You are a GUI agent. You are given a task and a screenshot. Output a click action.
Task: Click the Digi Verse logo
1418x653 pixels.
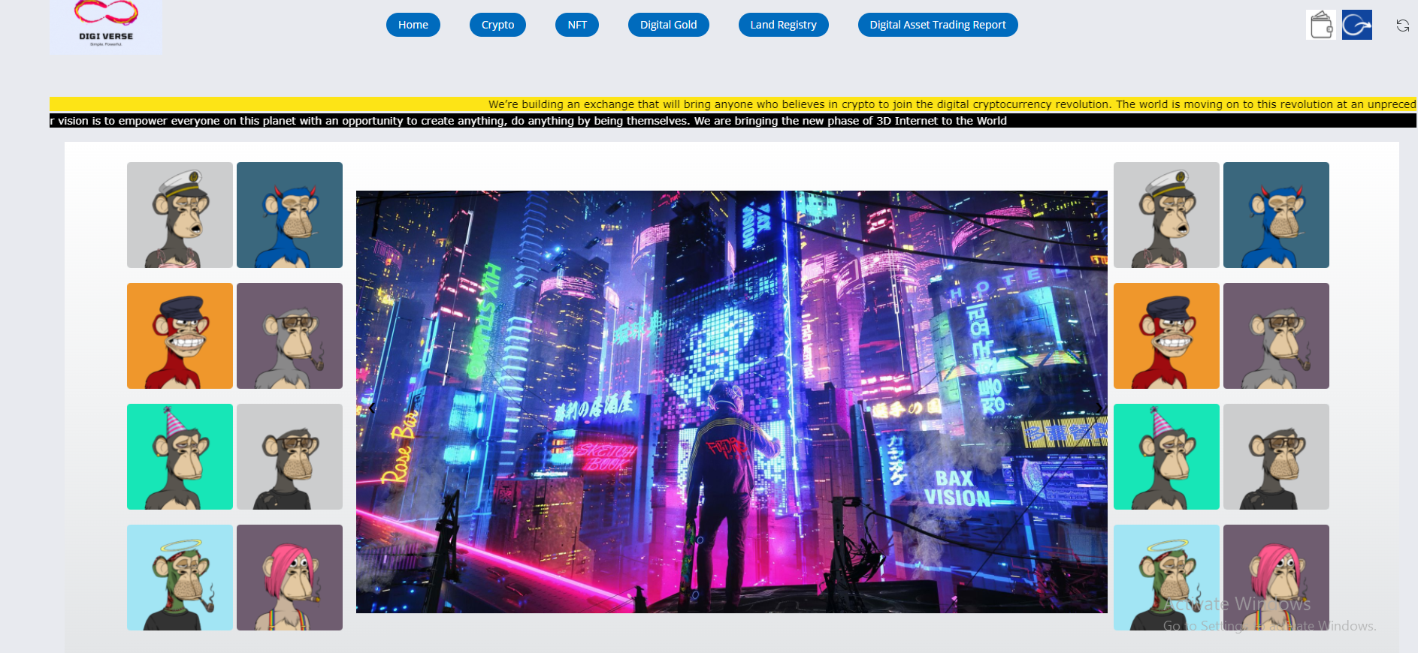106,26
